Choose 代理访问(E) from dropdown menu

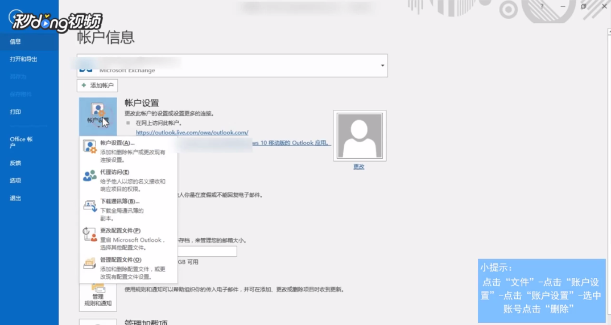pos(128,180)
